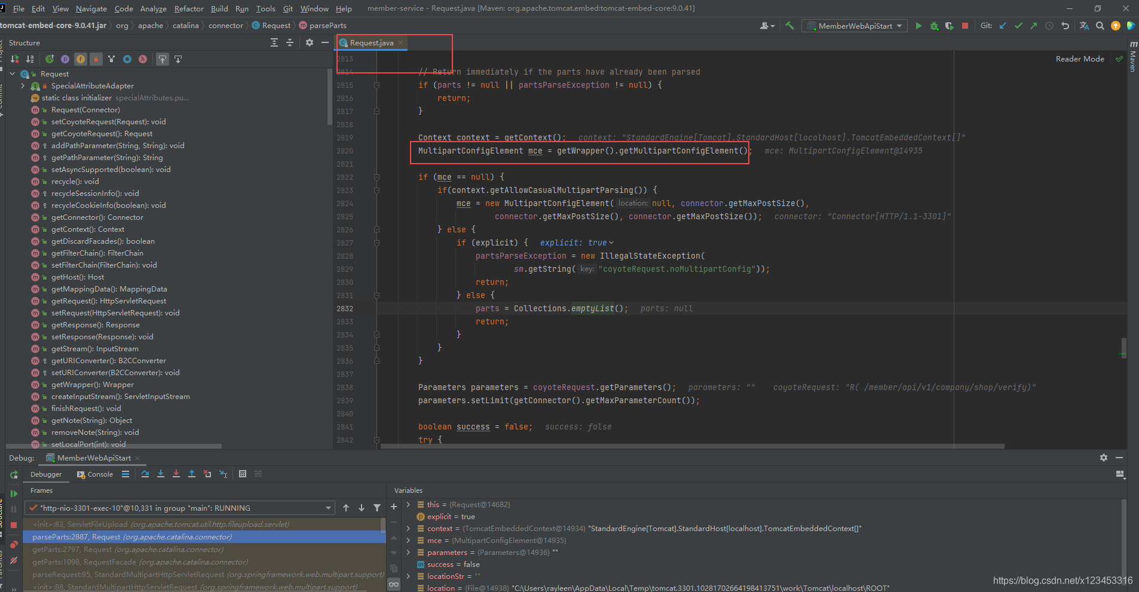This screenshot has width=1139, height=592.
Task: Open Structure panel settings gear
Action: pyautogui.click(x=309, y=42)
